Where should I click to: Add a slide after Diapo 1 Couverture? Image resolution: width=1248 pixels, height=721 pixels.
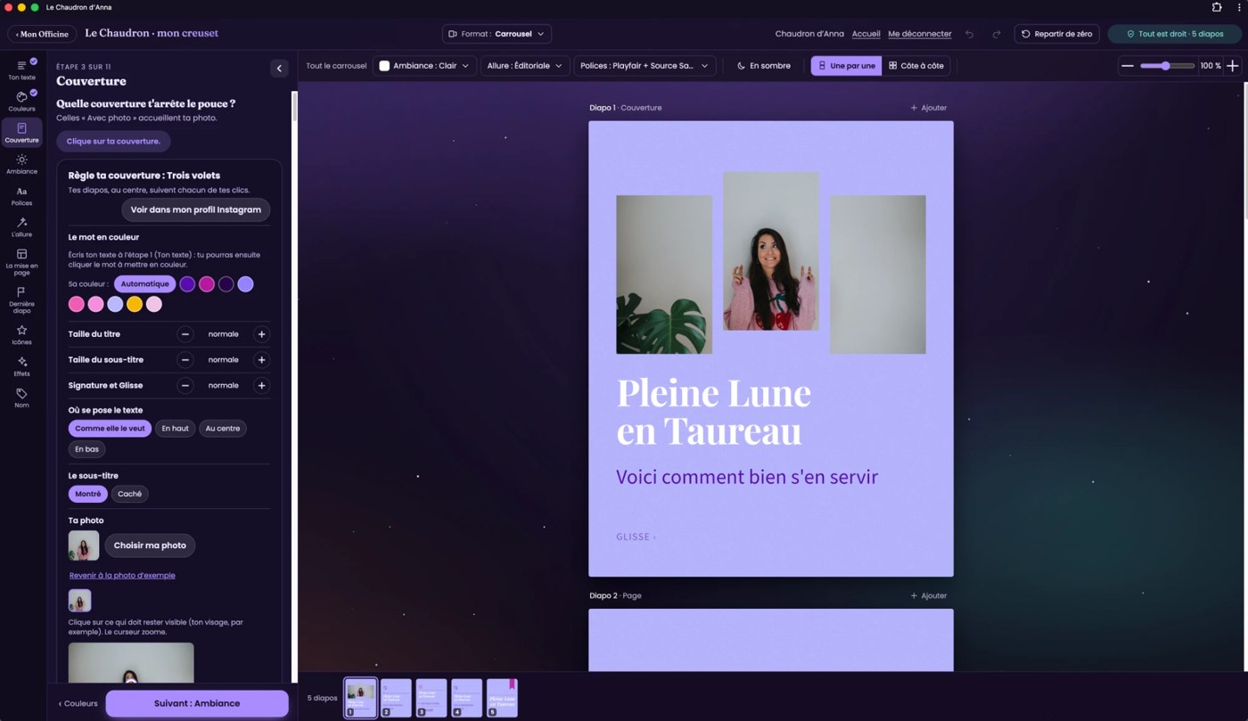[x=929, y=108]
